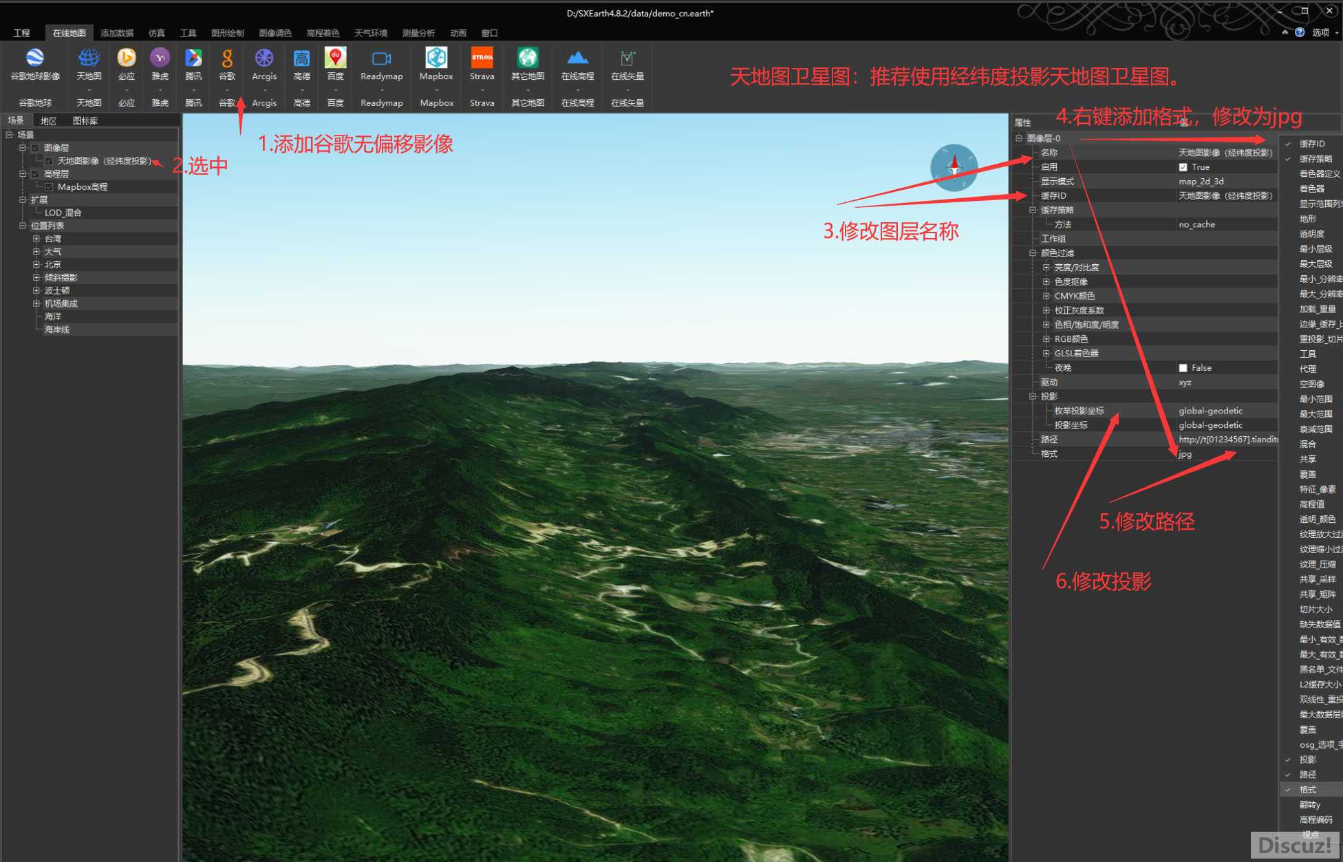Toggle 天地图影像 (经纬度投影) layer checkbox
Viewport: 1343px width, 862px height.
pyautogui.click(x=49, y=161)
